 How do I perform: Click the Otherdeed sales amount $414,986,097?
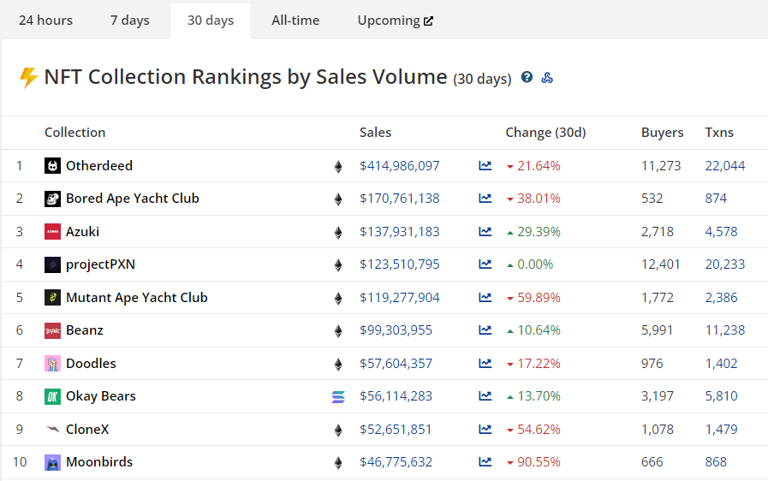399,166
